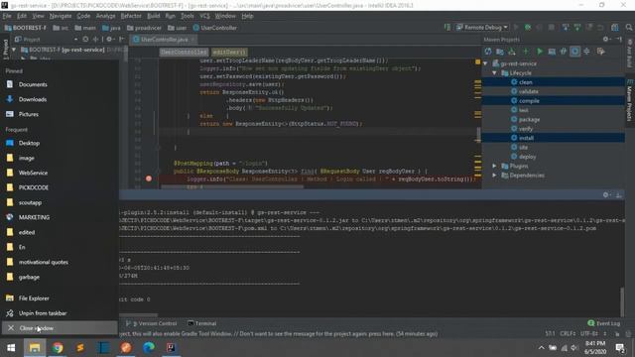
Task: Expand Dependencies node in Maven tree
Action: pyautogui.click(x=494, y=176)
